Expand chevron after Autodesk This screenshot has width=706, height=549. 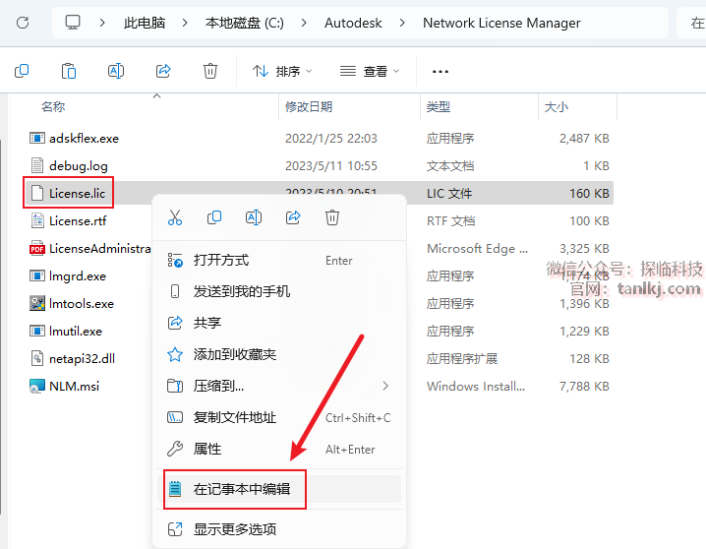402,23
